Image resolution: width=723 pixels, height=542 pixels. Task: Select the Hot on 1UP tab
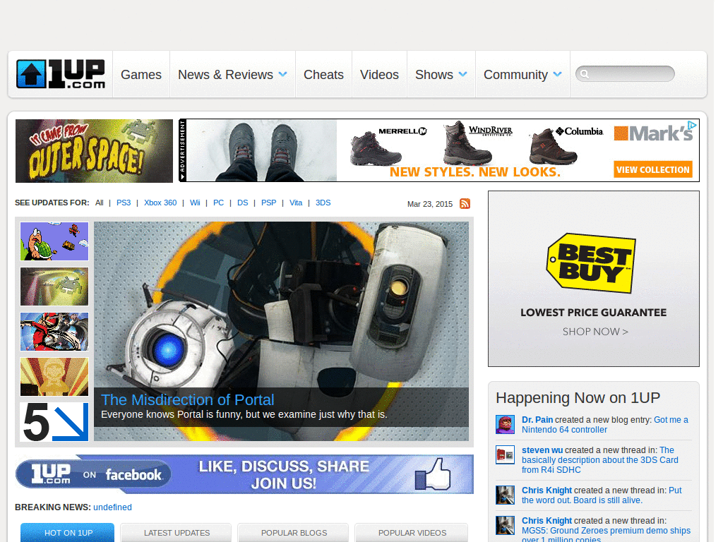68,533
